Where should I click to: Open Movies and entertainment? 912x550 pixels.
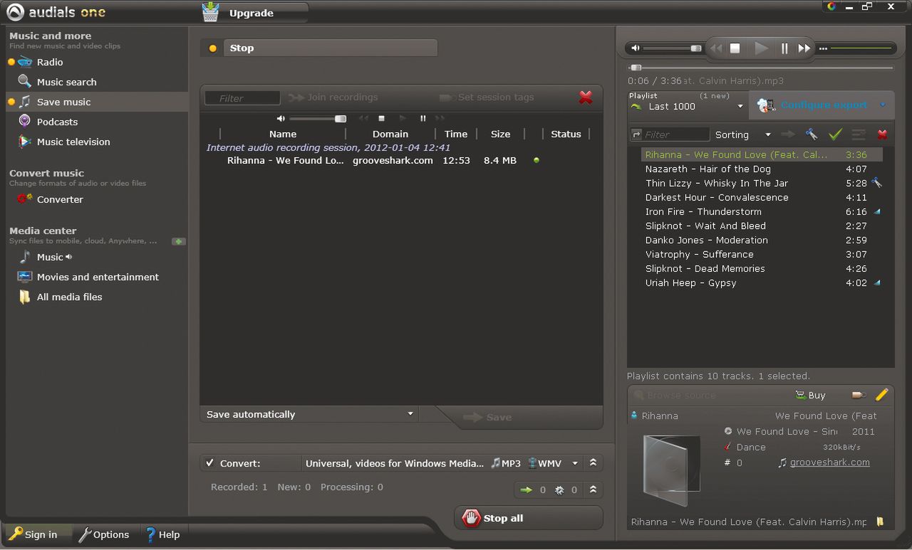tap(98, 277)
